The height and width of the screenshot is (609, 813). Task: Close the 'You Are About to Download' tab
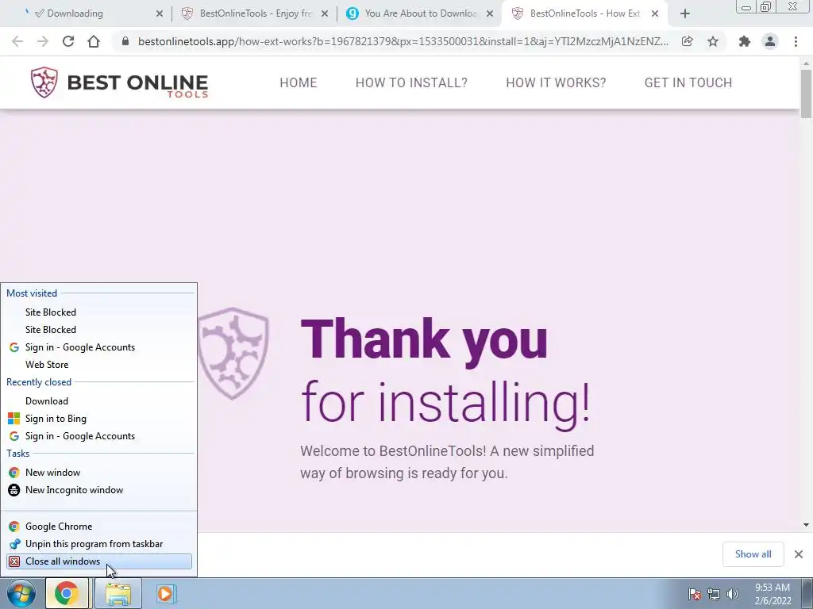(489, 14)
